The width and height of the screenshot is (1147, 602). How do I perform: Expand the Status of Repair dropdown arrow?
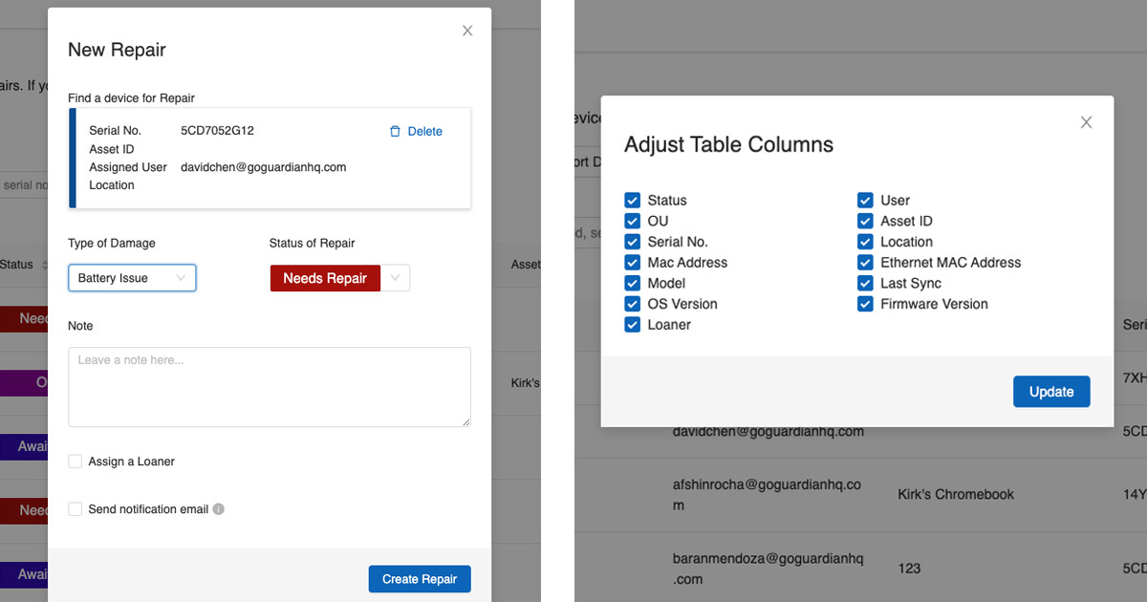396,278
